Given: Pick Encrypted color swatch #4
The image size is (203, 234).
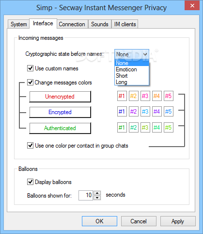Looking at the screenshot, I should pyautogui.click(x=157, y=112).
